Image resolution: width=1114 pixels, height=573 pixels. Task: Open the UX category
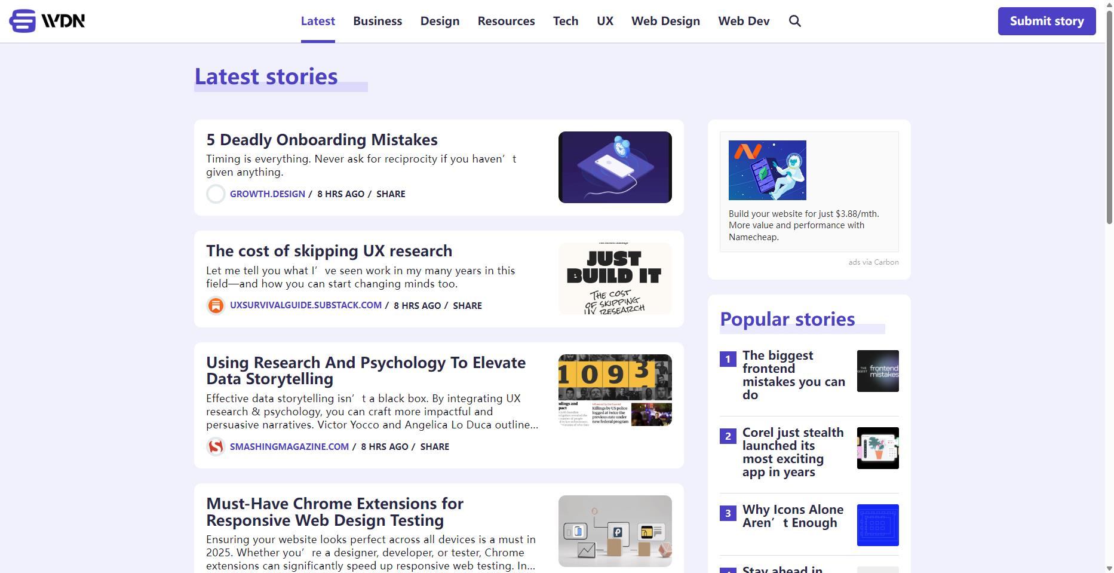tap(605, 21)
